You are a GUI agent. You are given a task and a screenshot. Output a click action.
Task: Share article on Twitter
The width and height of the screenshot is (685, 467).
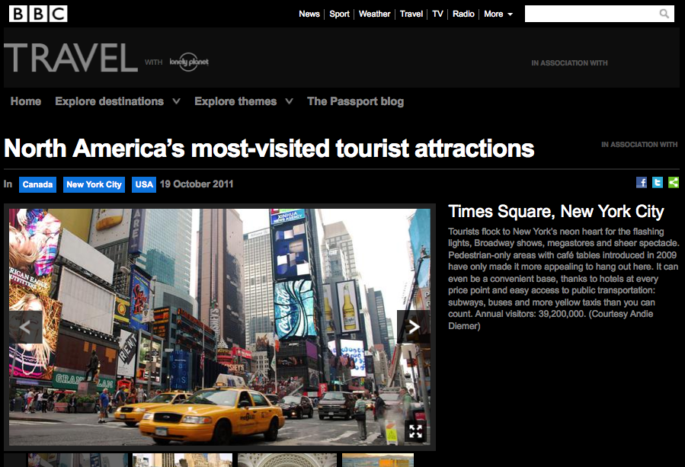click(x=658, y=183)
